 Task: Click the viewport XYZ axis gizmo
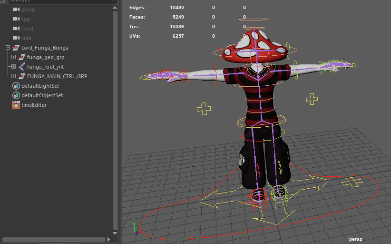tap(136, 229)
